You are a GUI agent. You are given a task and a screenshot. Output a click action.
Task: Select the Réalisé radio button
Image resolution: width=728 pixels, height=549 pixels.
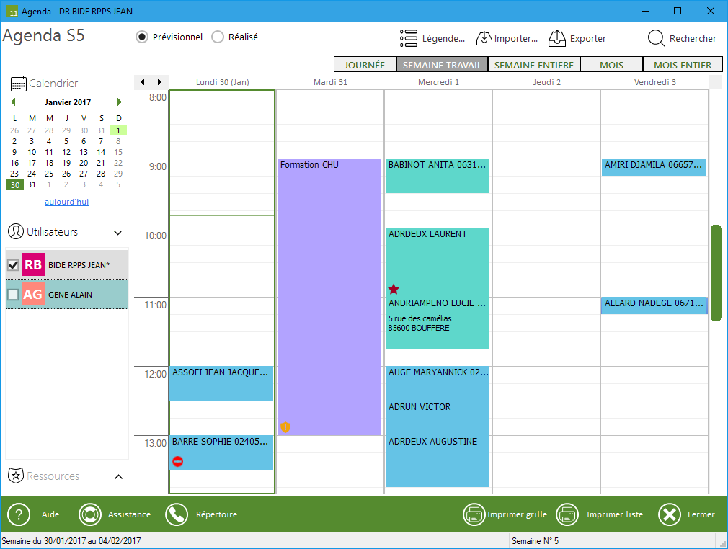pos(218,37)
